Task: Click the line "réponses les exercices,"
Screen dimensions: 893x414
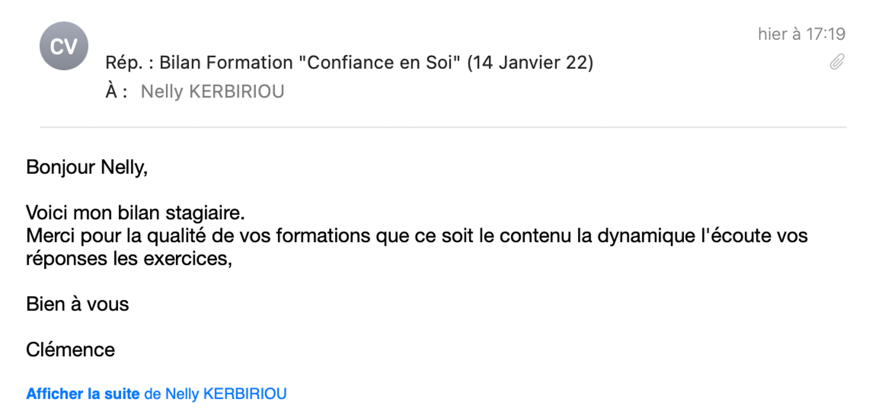Action: (129, 259)
